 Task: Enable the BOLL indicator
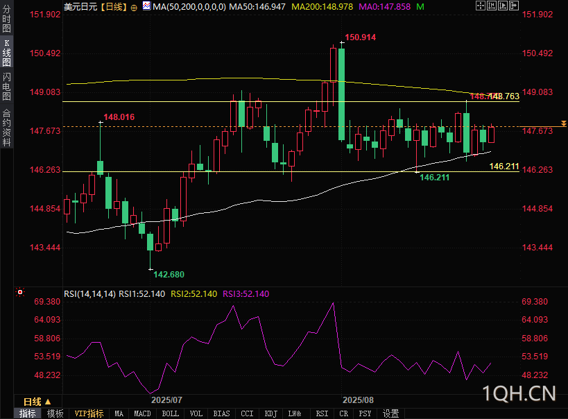click(x=170, y=413)
